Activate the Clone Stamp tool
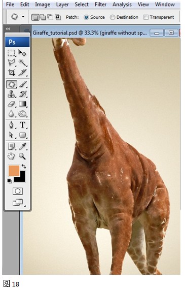The height and width of the screenshot is (288, 185). click(x=11, y=94)
